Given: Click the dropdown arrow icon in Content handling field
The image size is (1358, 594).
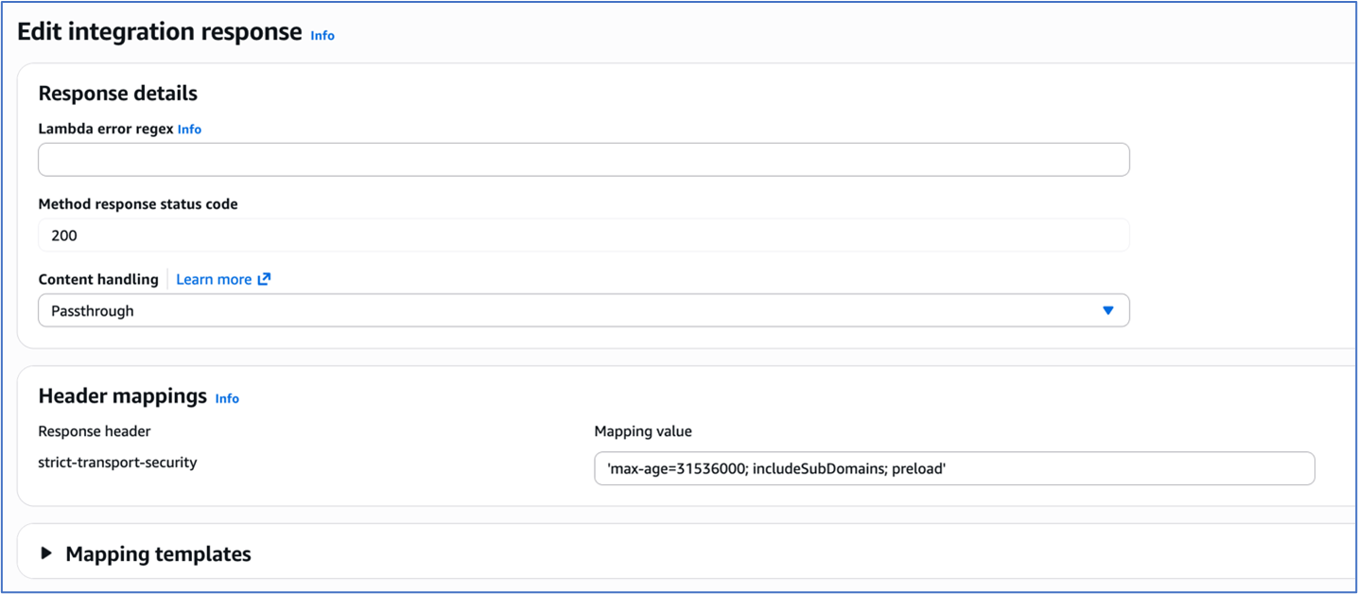Looking at the screenshot, I should (1107, 310).
